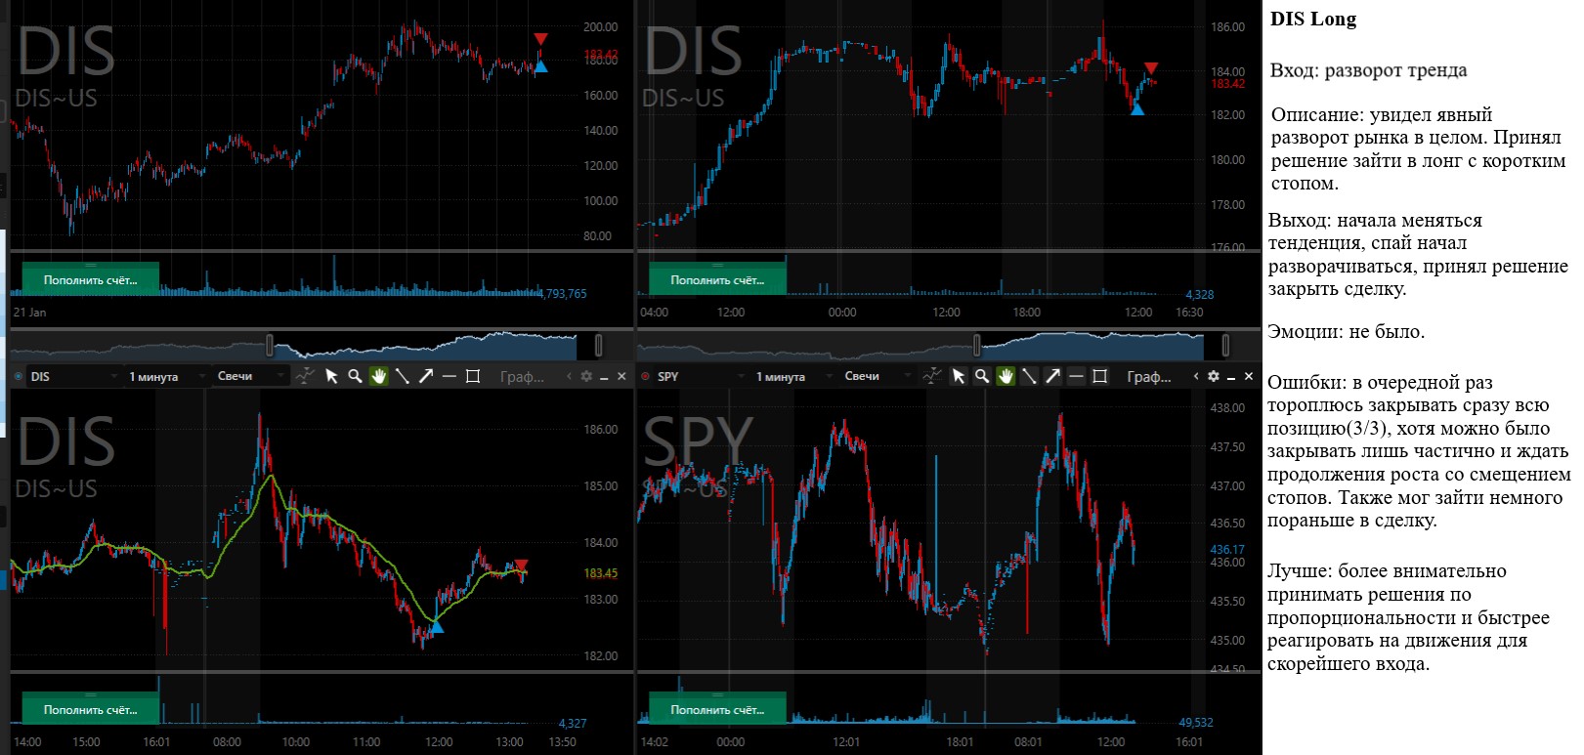The image size is (1584, 755).
Task: Click red sell marker on DIS daily chart
Action: (541, 39)
